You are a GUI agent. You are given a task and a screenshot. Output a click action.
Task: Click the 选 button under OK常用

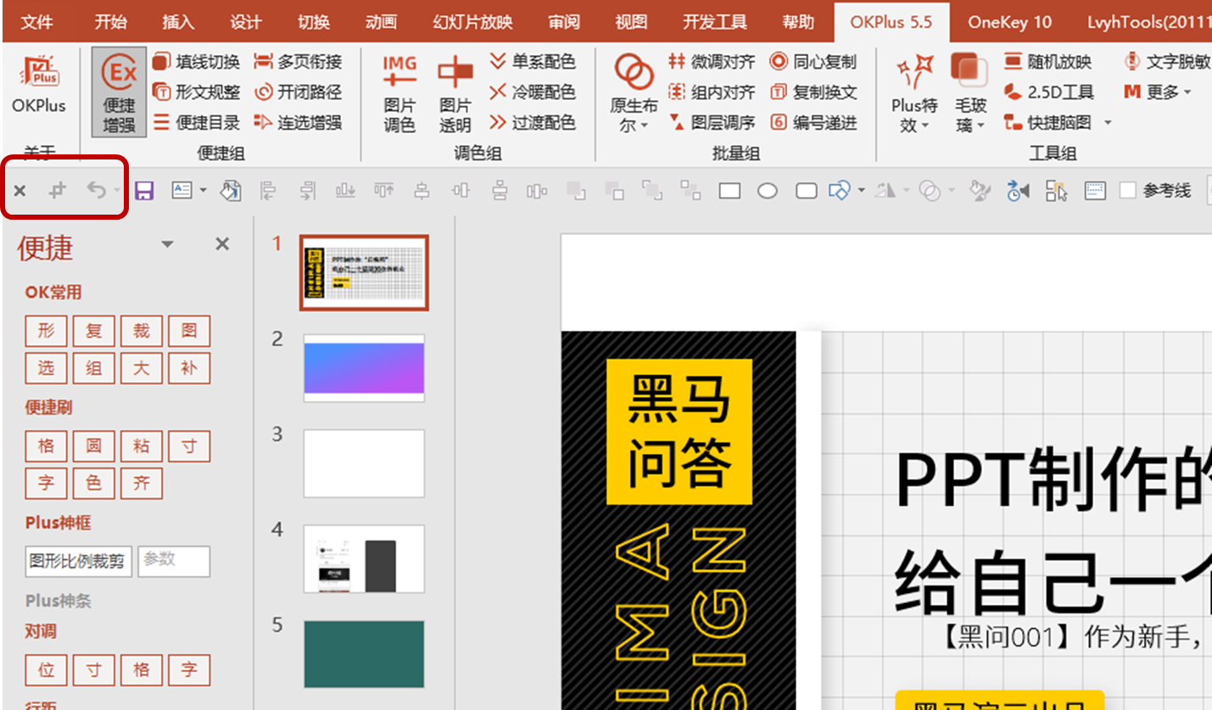pyautogui.click(x=46, y=368)
